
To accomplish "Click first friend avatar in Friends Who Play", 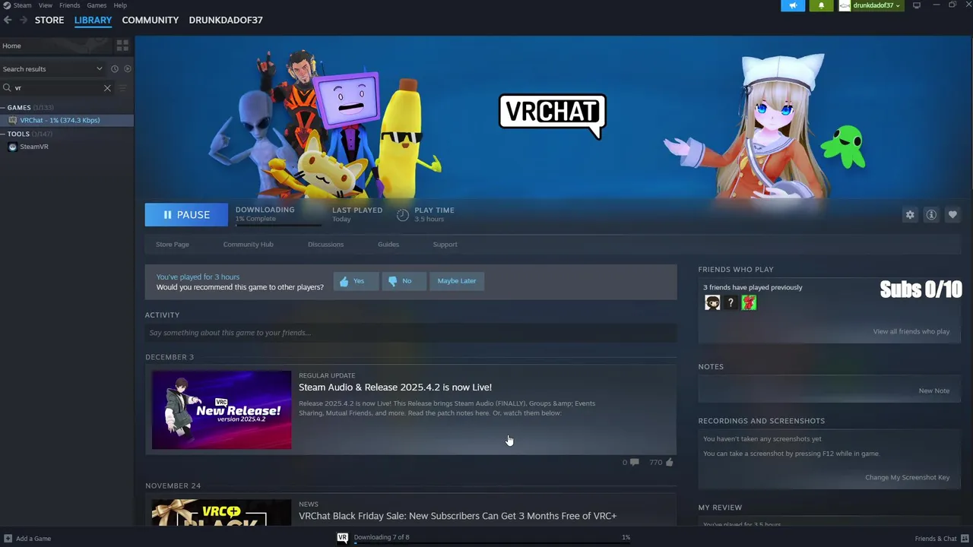I will click(712, 302).
